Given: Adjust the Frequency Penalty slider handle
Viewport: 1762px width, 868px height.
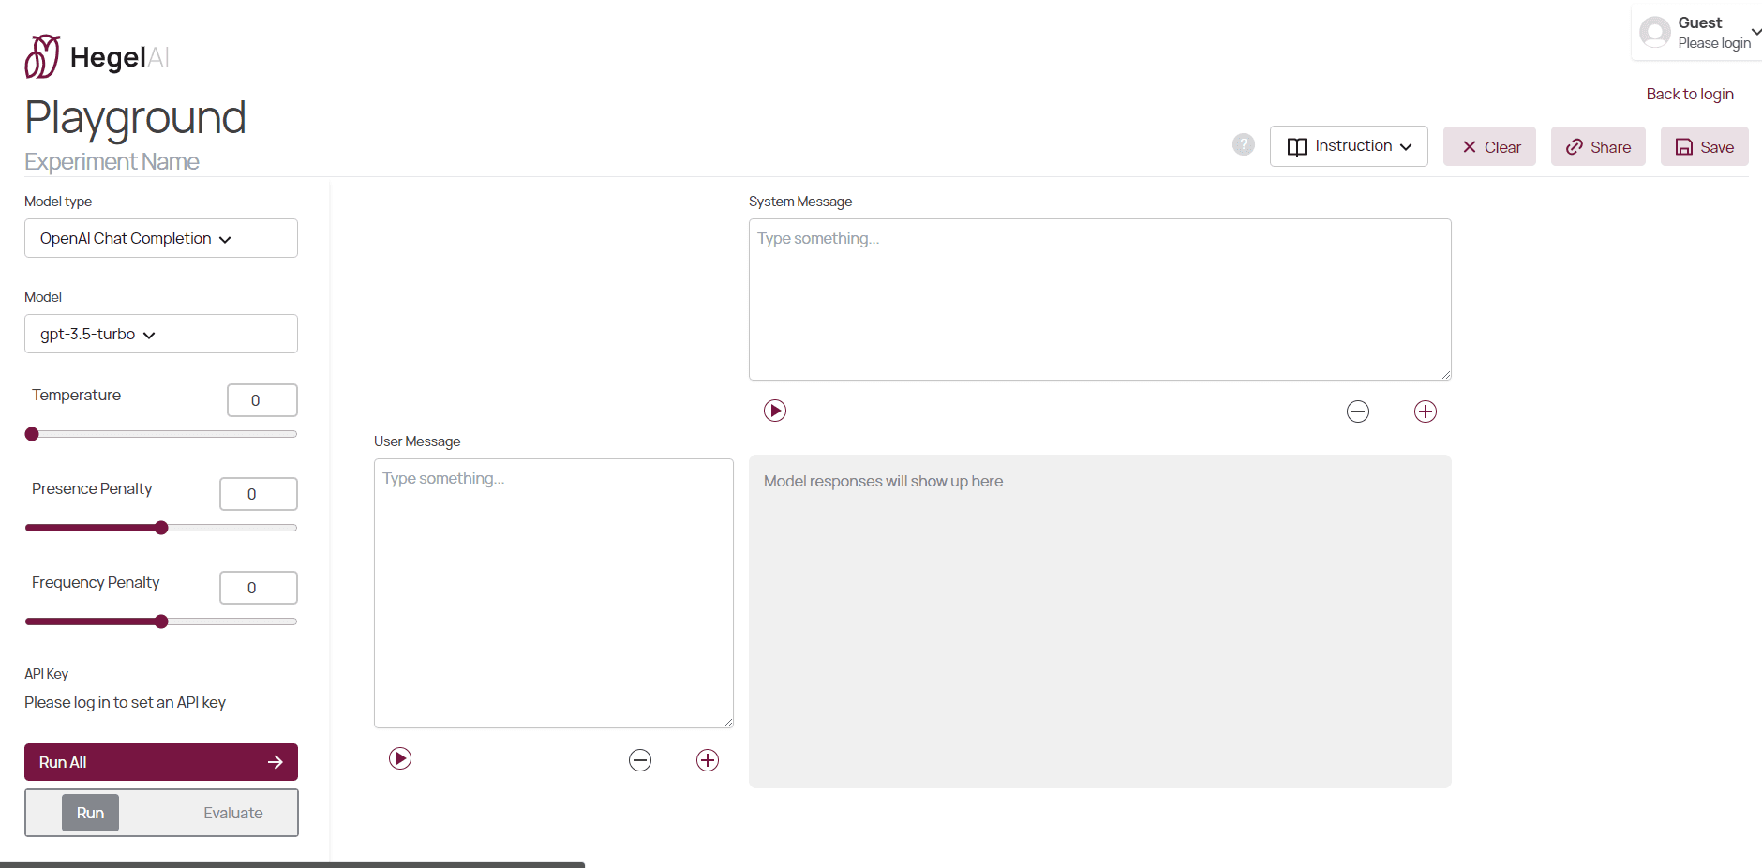Looking at the screenshot, I should 161,621.
